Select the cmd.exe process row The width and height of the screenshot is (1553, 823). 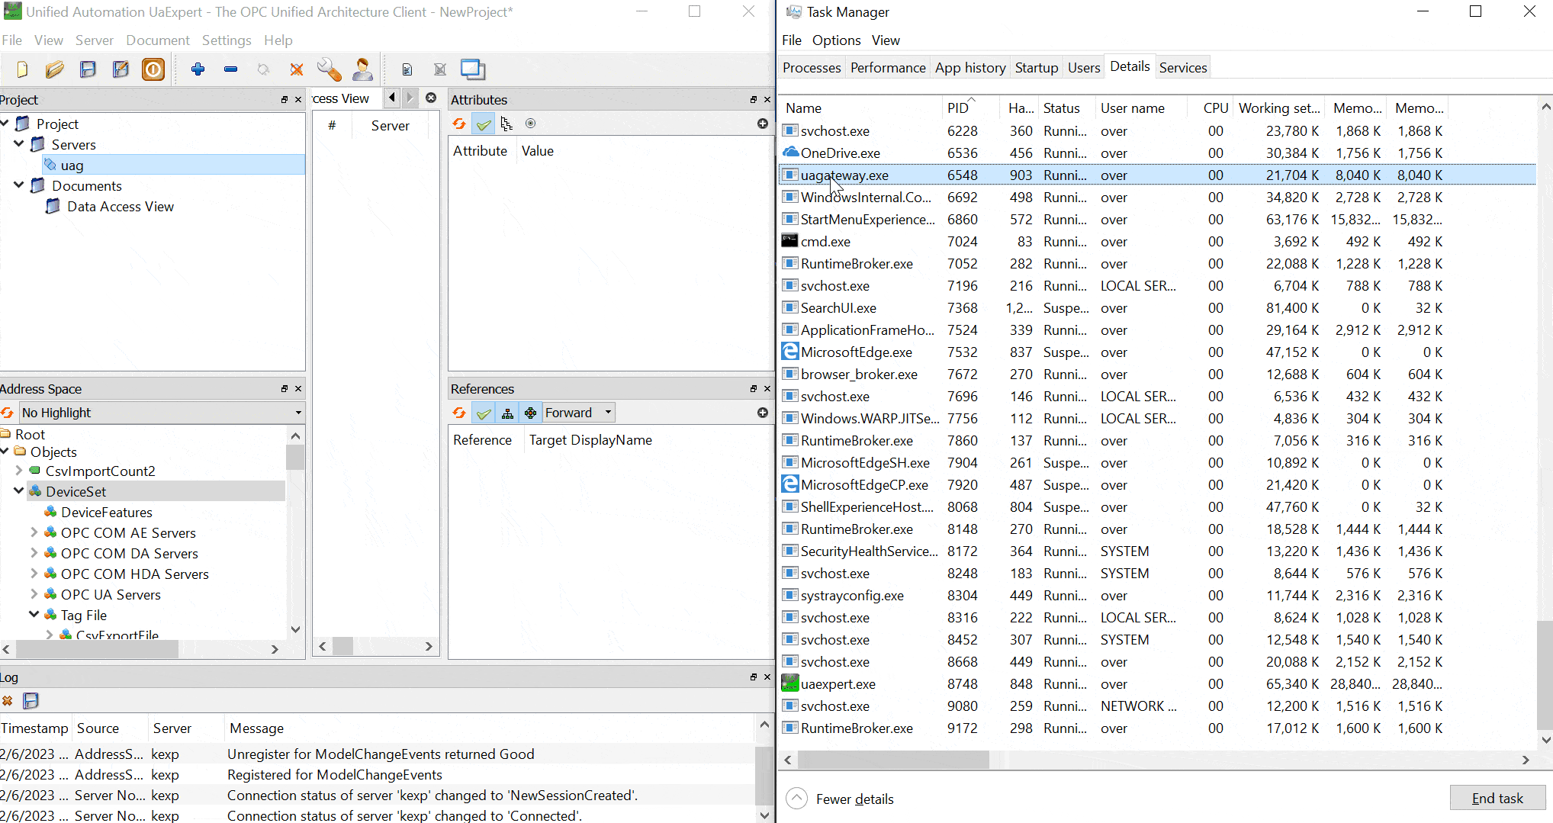[x=1158, y=242]
